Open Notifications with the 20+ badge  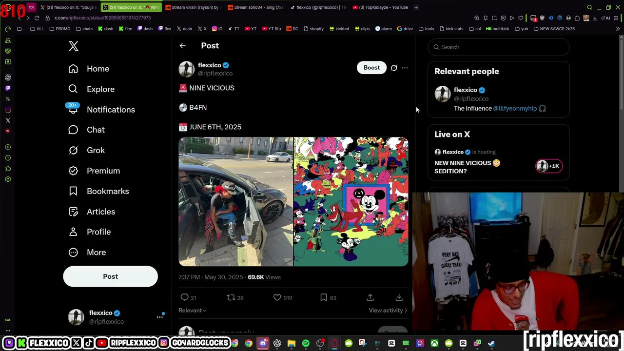pos(101,110)
